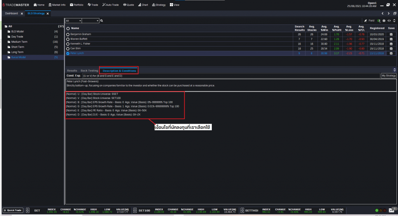
Task: Click the 'Stock Universe: SET100' condition line
Action: pyautogui.click(x=93, y=98)
